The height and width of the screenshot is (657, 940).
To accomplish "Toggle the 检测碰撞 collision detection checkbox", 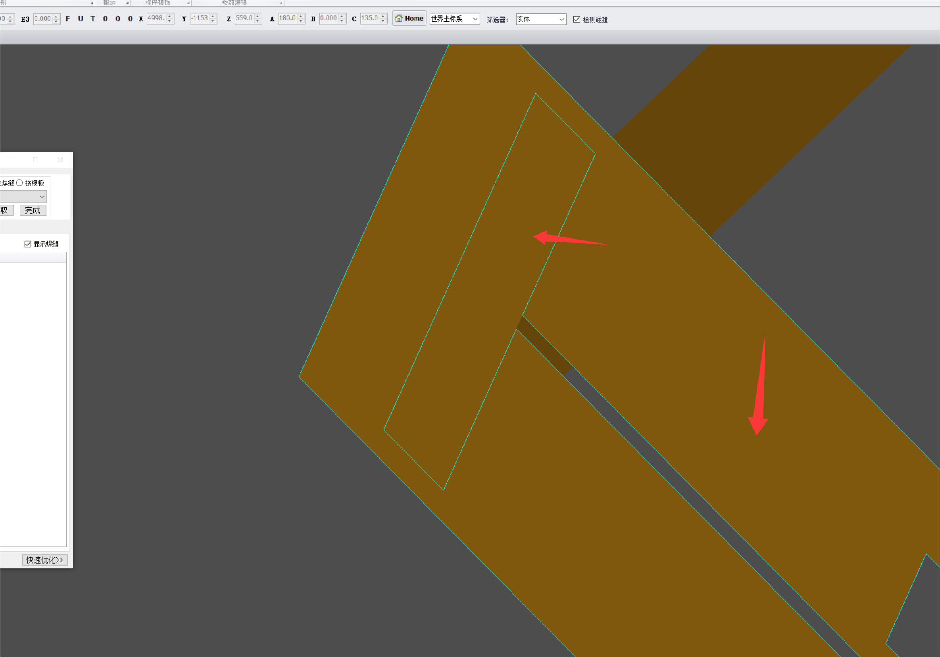I will [577, 20].
